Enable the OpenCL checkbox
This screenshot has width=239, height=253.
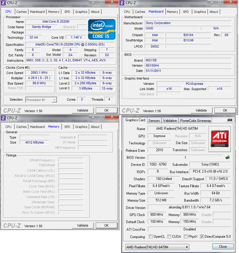150,236
